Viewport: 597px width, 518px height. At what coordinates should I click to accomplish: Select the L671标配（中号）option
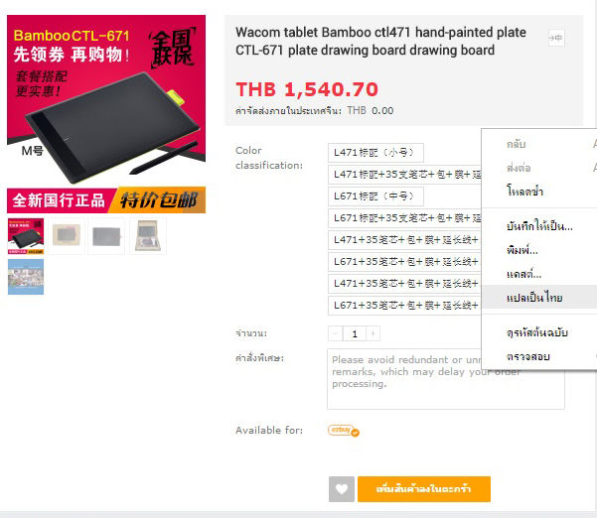coord(375,196)
